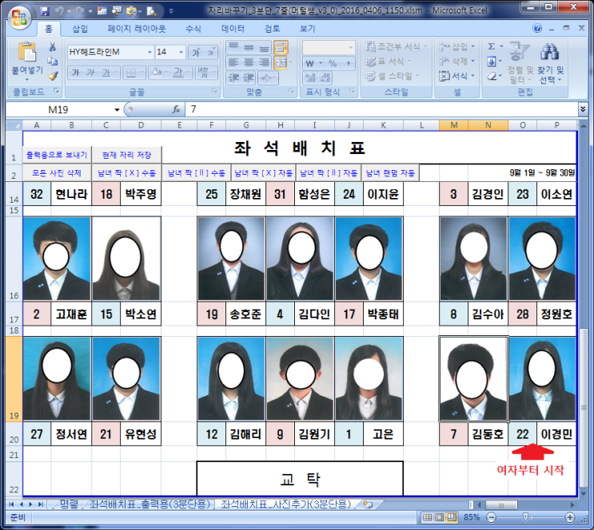Toggle Page Layout view button
The image size is (594, 530).
[440, 517]
